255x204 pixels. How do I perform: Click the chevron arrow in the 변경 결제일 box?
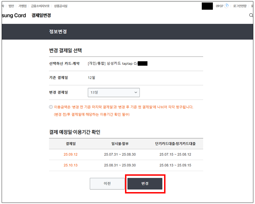pyautogui.click(x=136, y=92)
